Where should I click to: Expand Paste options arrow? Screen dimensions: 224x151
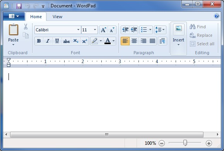coord(13,45)
